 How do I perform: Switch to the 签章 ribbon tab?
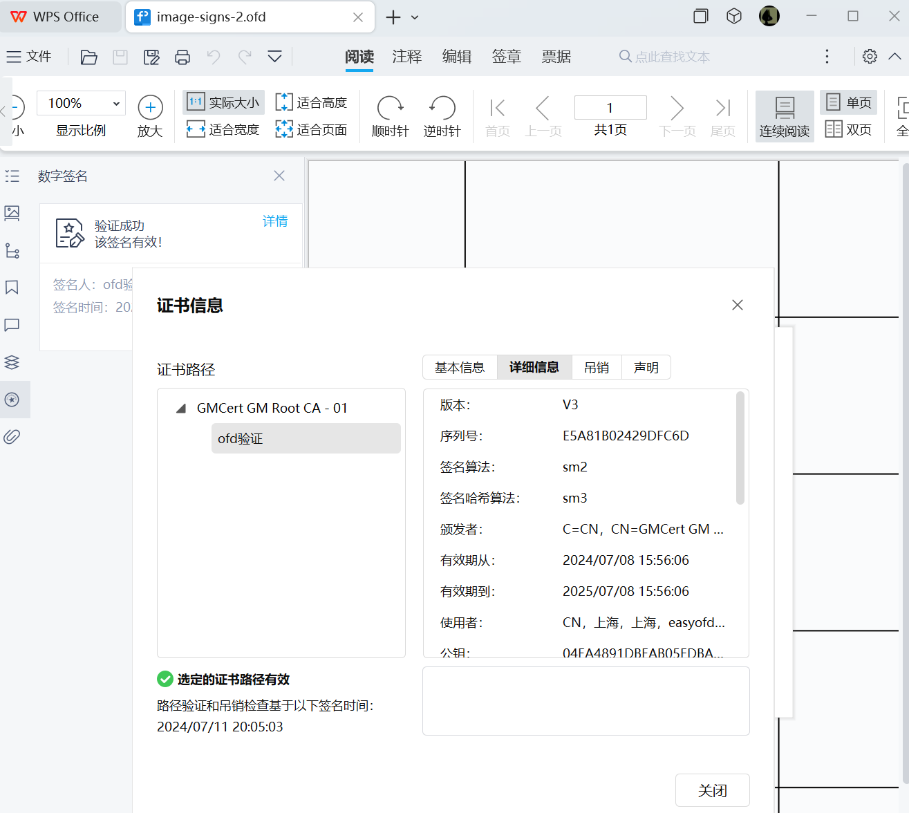pos(507,57)
